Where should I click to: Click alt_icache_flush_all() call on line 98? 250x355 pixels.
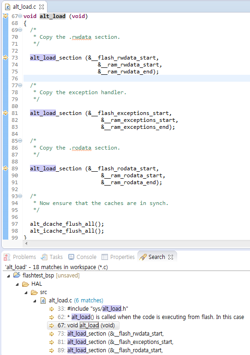[x=67, y=231]
